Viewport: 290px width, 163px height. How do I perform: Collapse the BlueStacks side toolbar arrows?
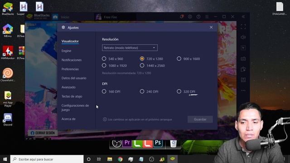click(243, 17)
